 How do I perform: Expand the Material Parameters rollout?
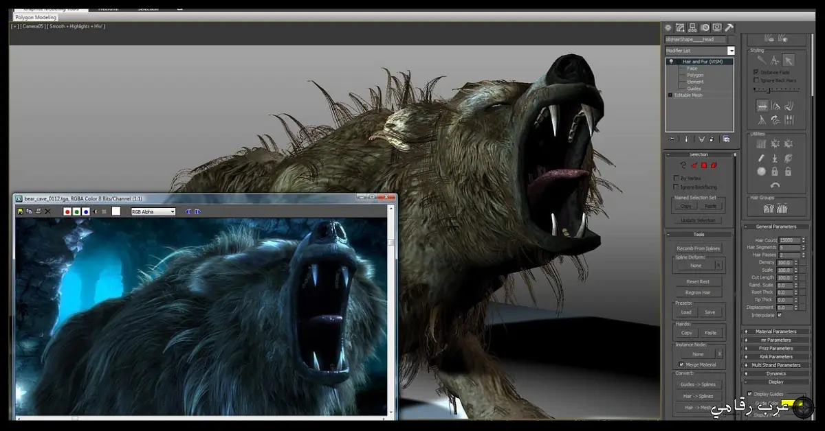click(x=774, y=331)
